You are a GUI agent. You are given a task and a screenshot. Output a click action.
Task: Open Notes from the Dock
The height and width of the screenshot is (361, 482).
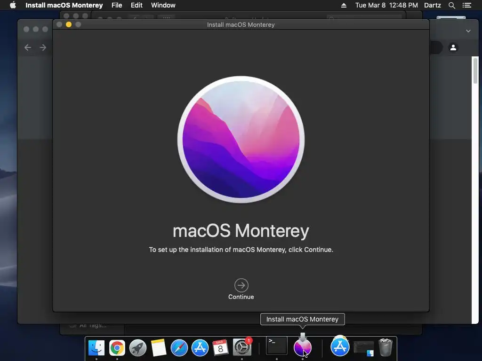tap(159, 347)
